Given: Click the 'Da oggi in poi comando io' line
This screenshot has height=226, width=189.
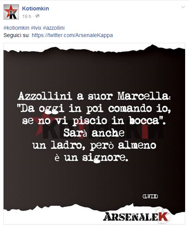Looking at the screenshot, I should pyautogui.click(x=94, y=109).
